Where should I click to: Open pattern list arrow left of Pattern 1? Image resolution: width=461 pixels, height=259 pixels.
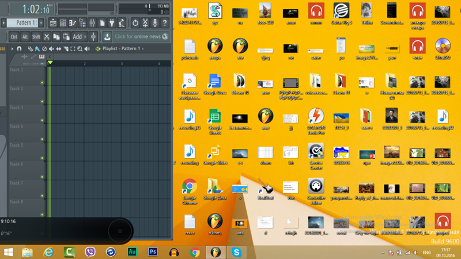pos(3,23)
